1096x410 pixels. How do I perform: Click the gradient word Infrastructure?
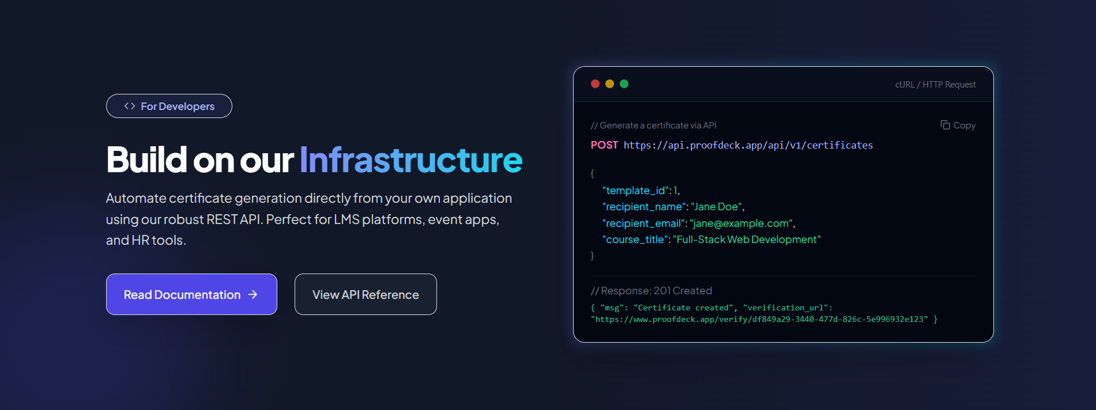[411, 160]
